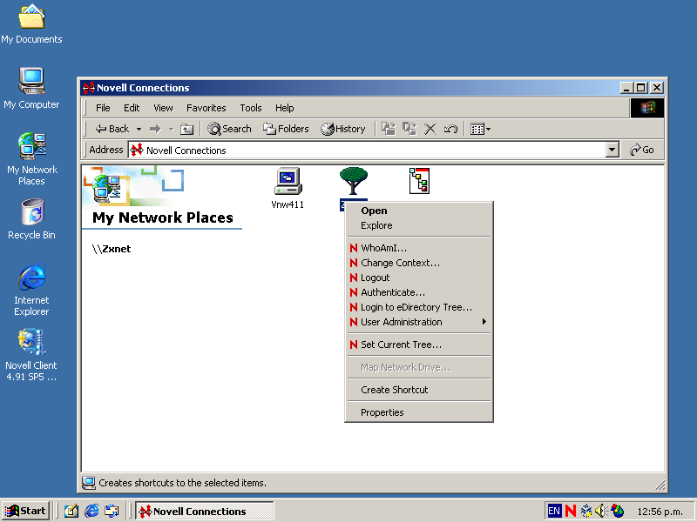
Task: Click the \\Zxnet text in left pane
Action: coord(112,249)
